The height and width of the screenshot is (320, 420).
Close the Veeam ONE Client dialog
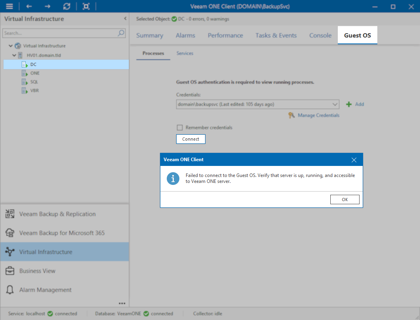pos(354,160)
